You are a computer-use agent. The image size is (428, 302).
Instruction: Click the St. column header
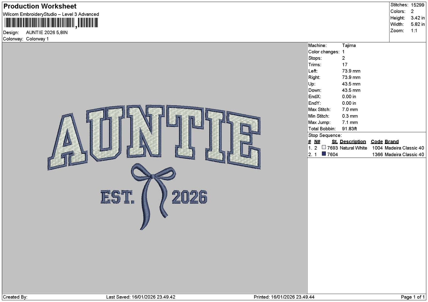335,141
